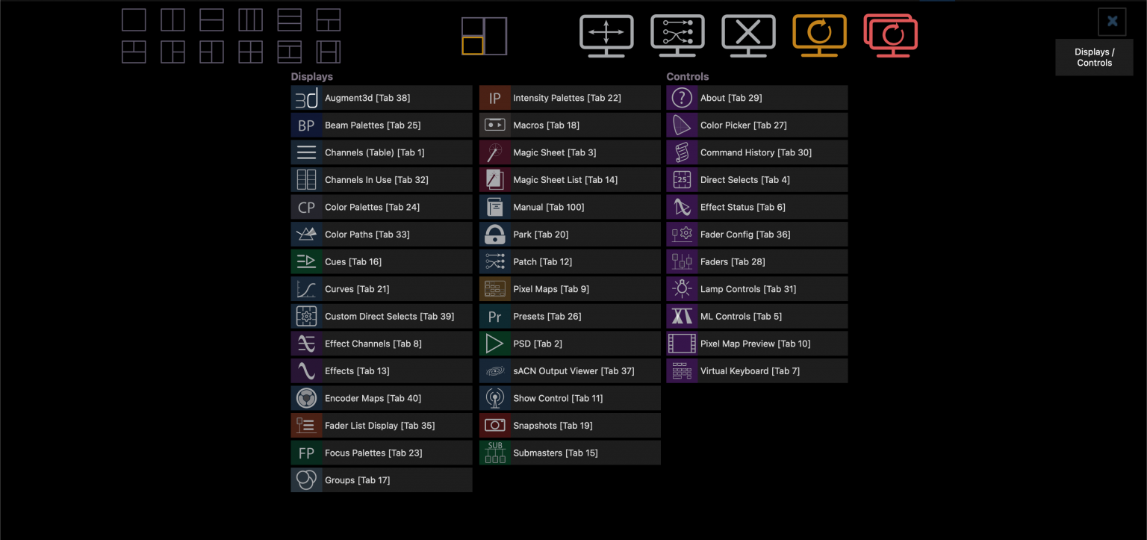Open Groups tab 17

tap(382, 480)
